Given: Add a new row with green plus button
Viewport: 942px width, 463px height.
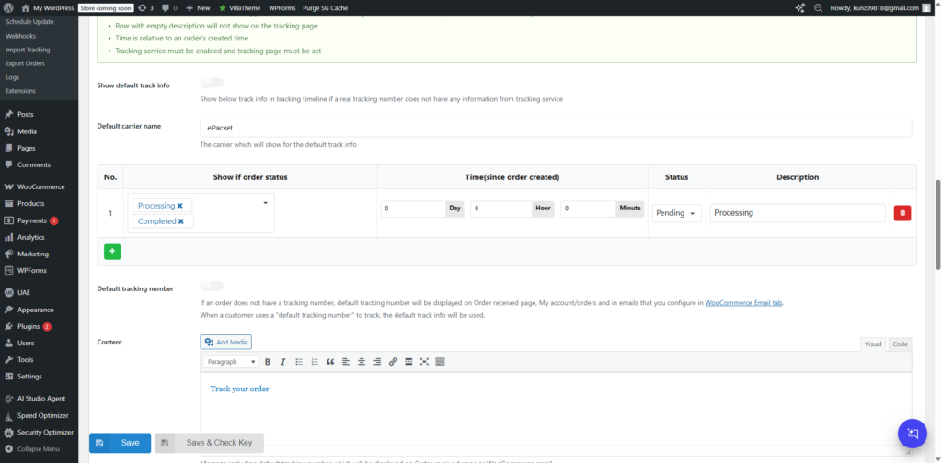Looking at the screenshot, I should [x=112, y=252].
